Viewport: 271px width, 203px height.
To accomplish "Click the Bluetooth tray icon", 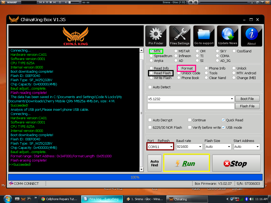I will pos(247,199).
